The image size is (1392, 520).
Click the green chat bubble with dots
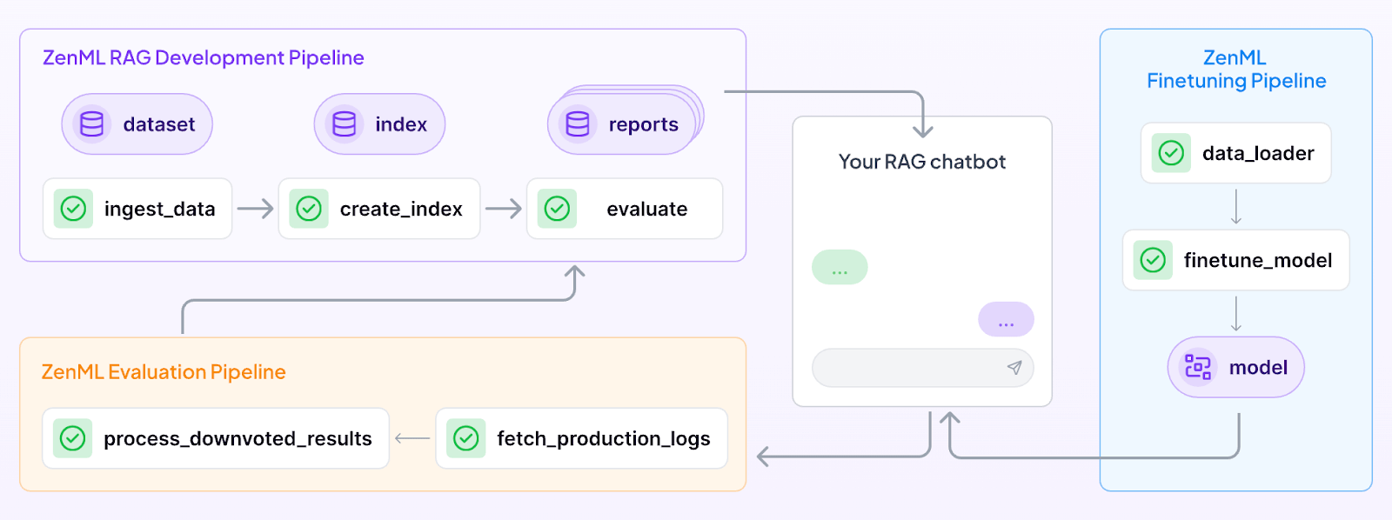click(840, 268)
